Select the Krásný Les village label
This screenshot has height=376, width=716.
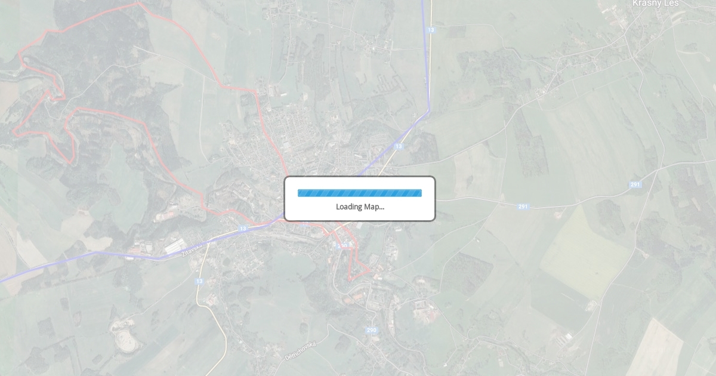[655, 4]
